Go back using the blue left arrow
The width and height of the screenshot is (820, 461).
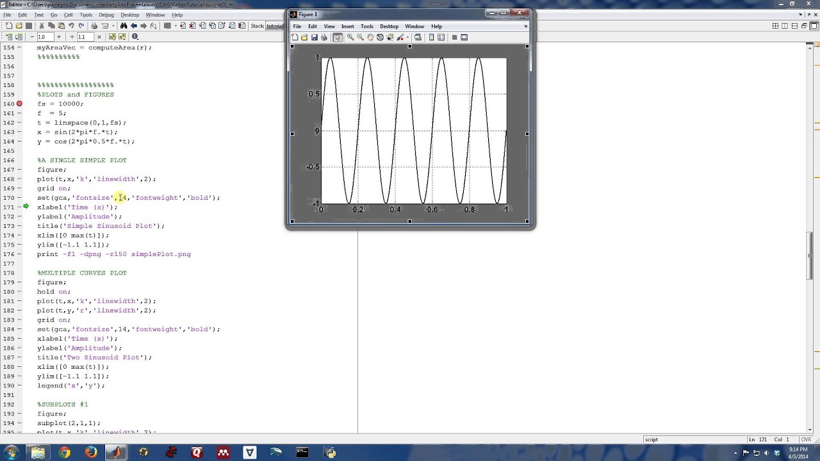(x=134, y=26)
